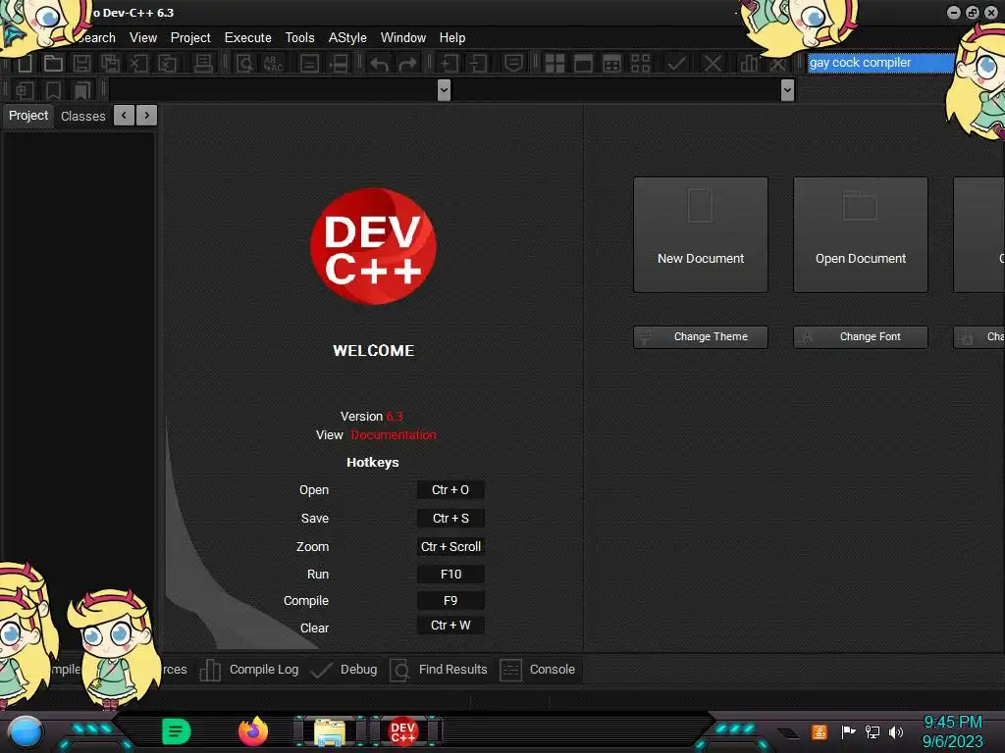The height and width of the screenshot is (753, 1005).
Task: Click the red 6.3 version link
Action: 395,416
